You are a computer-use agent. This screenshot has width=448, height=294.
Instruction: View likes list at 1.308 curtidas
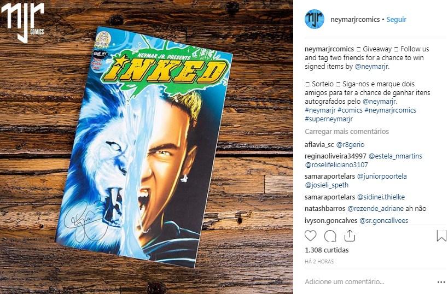tap(327, 250)
